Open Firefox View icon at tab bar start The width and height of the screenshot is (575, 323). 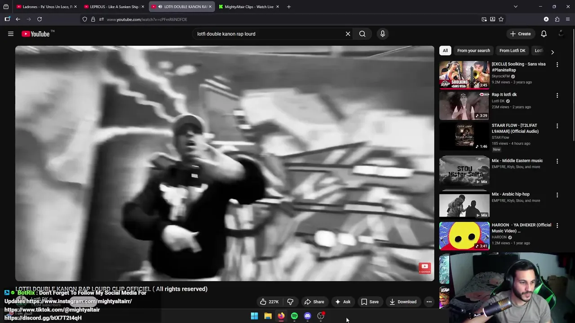click(6, 7)
